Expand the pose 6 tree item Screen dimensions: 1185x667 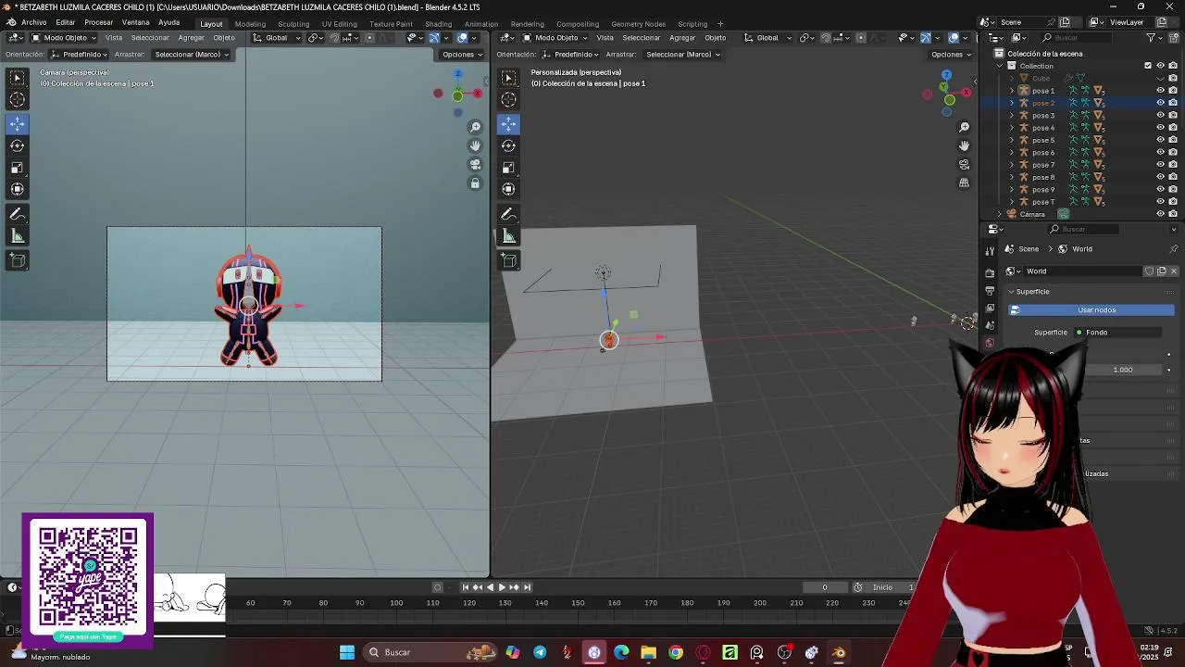(1012, 153)
